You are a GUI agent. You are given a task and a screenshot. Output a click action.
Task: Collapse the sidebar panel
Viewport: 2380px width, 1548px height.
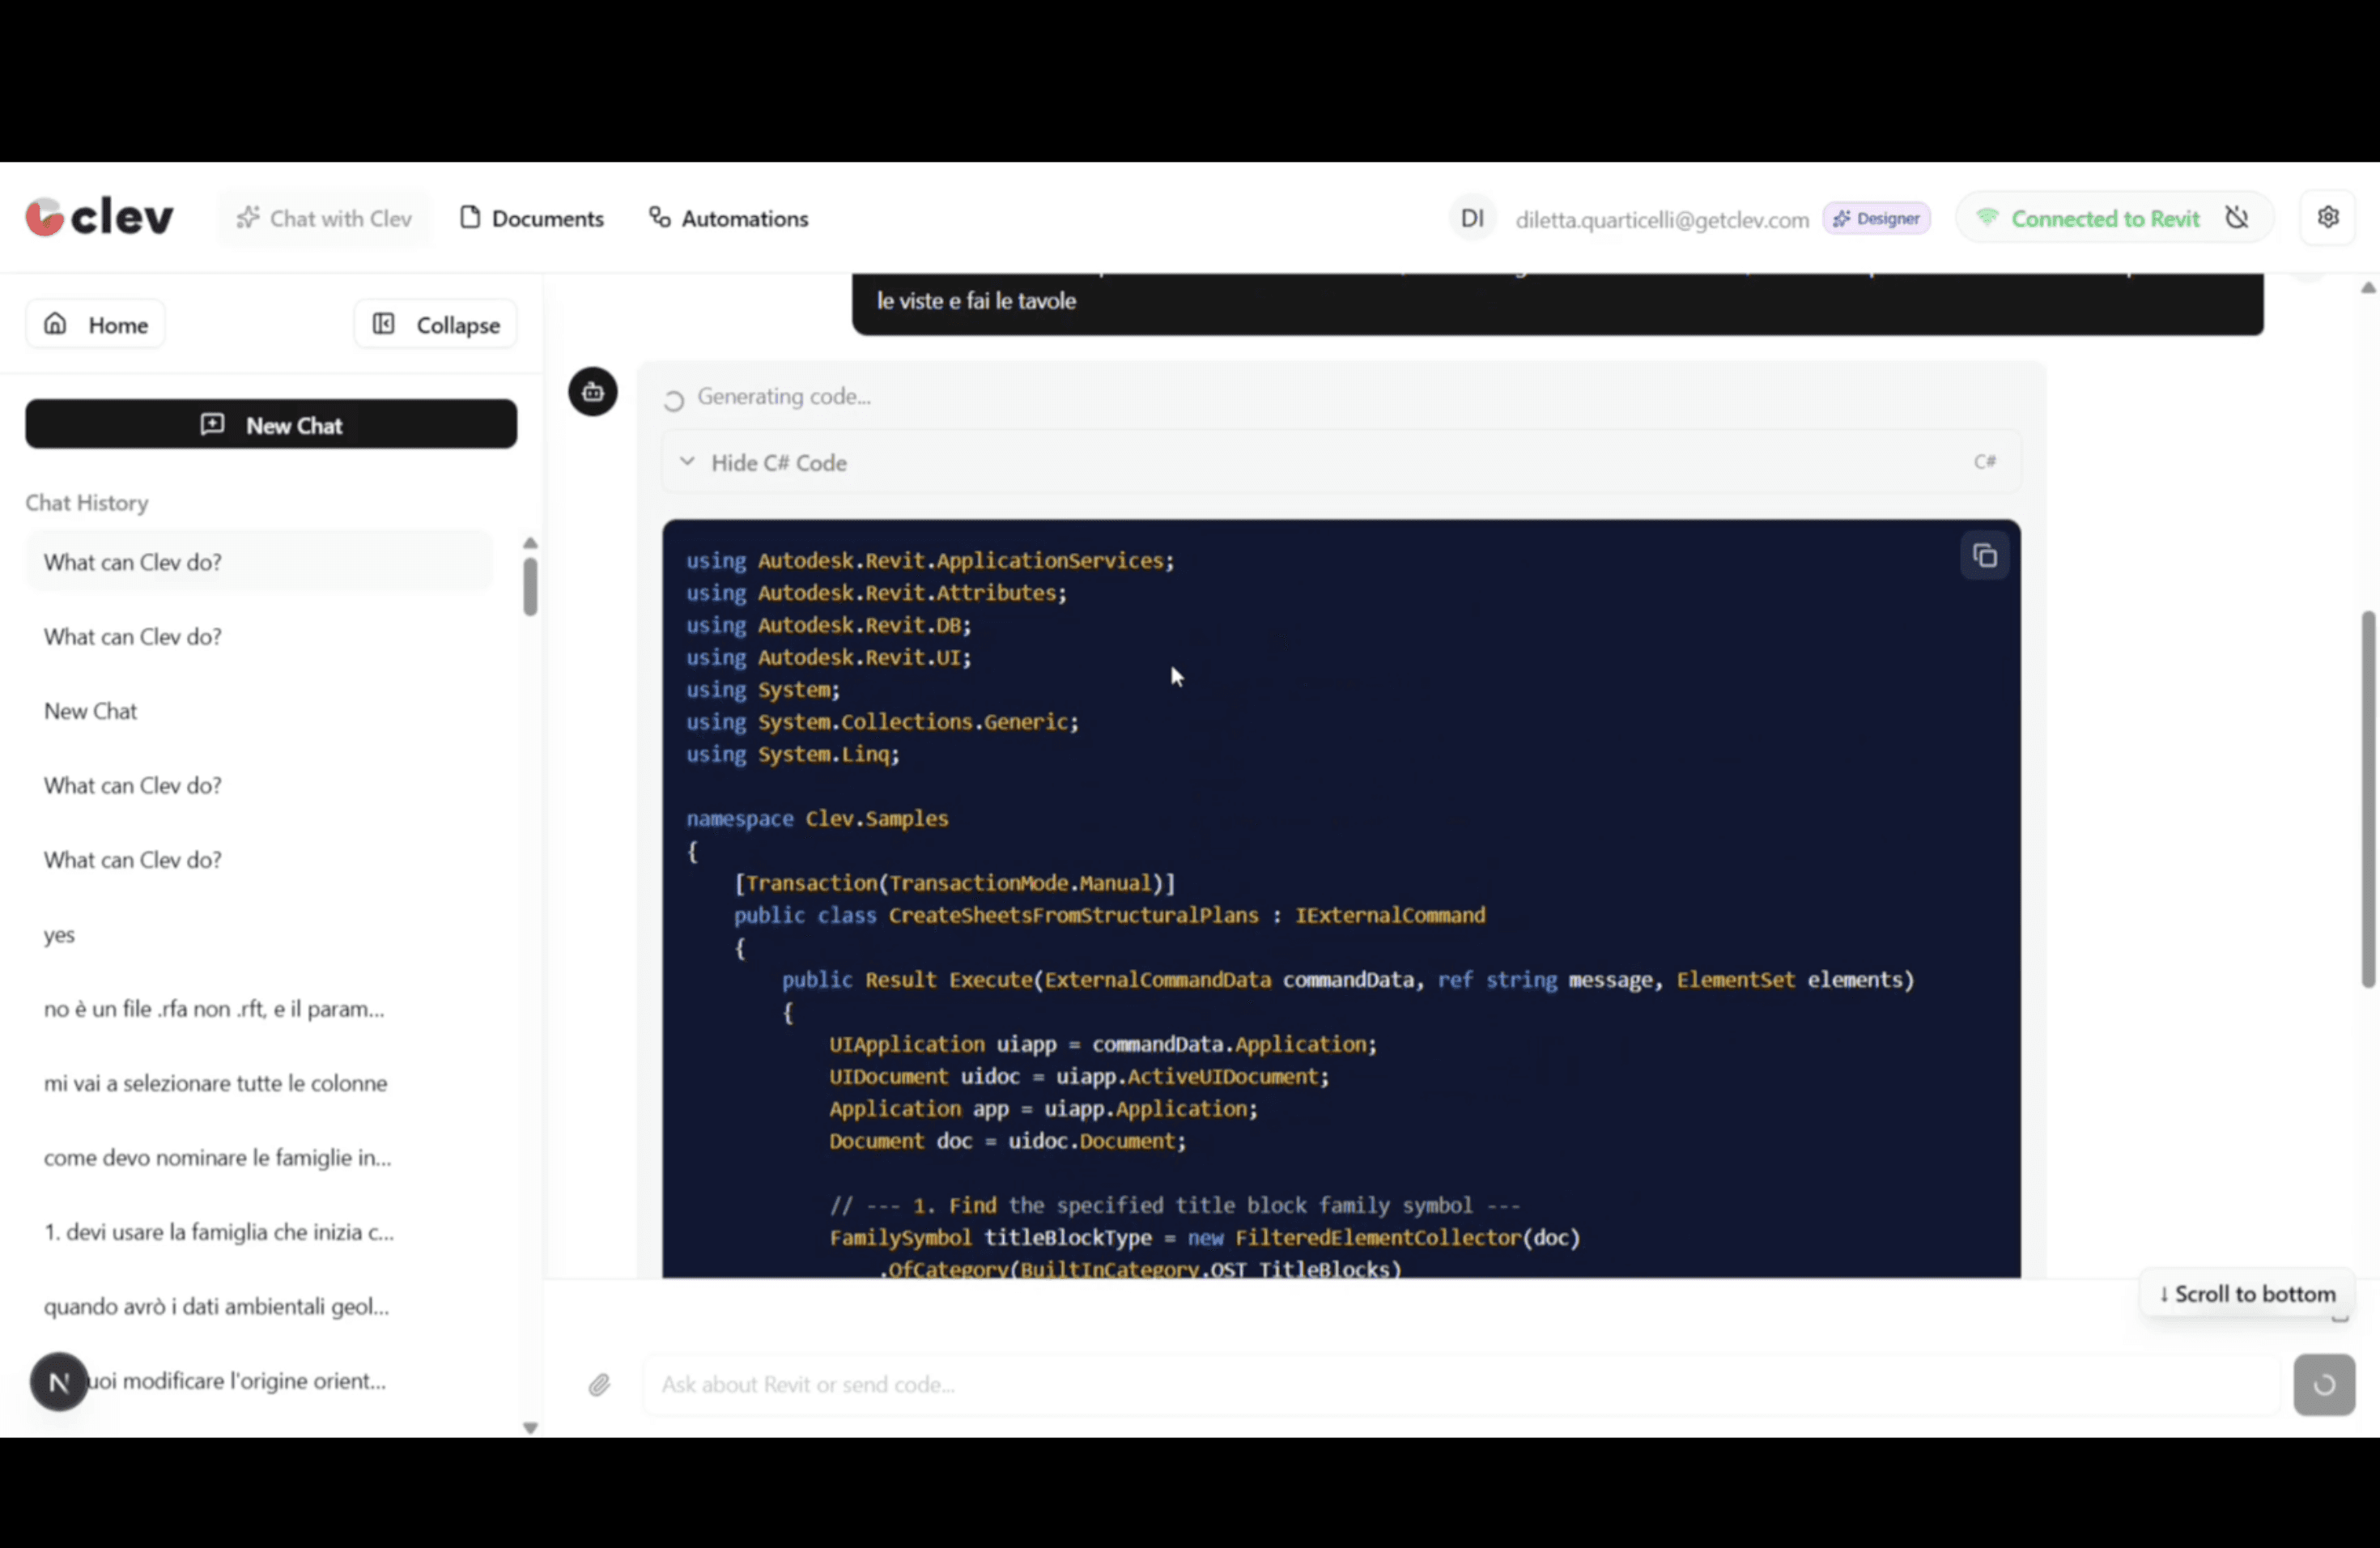click(x=436, y=324)
